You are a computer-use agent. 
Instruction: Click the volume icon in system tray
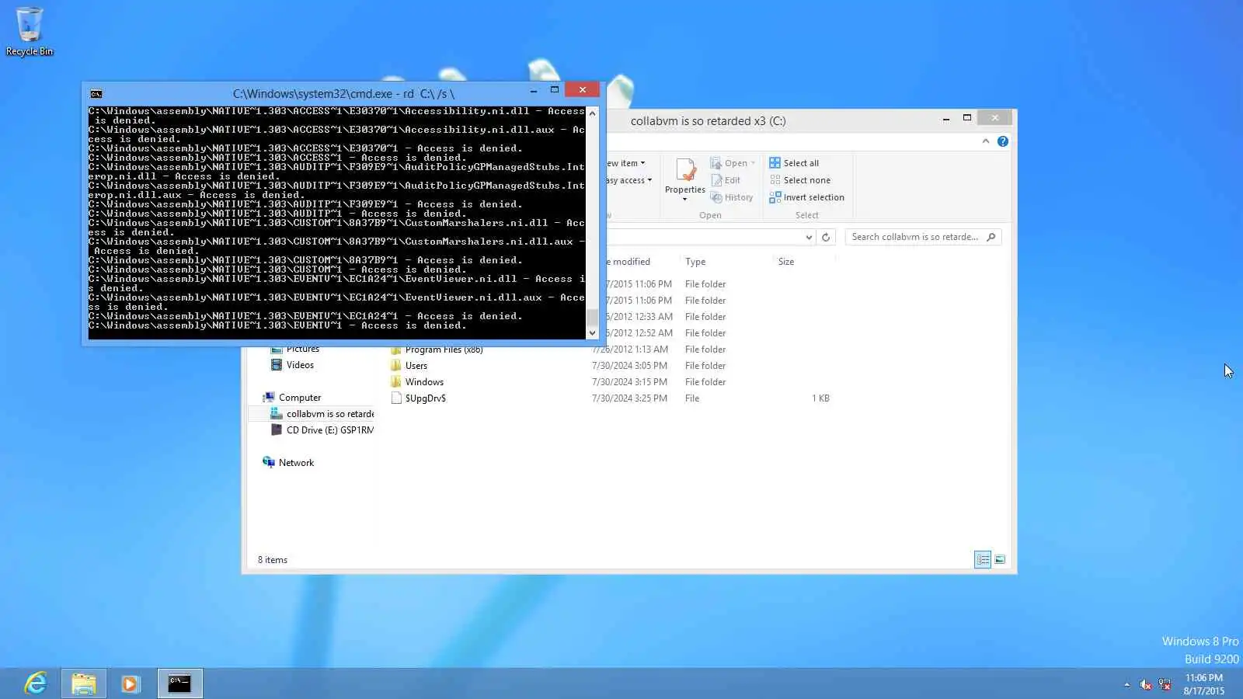click(1145, 684)
